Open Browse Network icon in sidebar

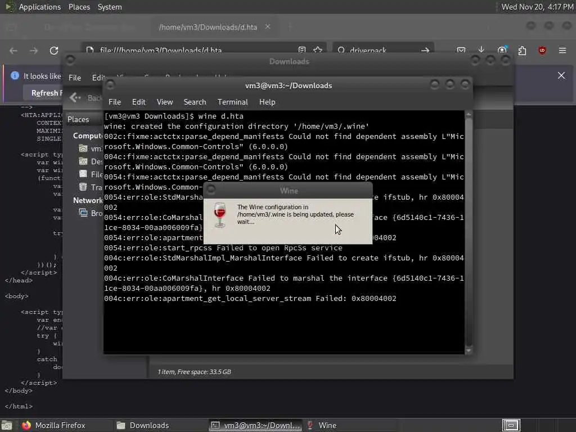tap(83, 213)
